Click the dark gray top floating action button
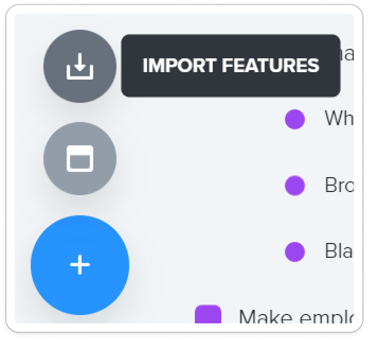Viewport: 369px width, 340px height. pyautogui.click(x=80, y=66)
